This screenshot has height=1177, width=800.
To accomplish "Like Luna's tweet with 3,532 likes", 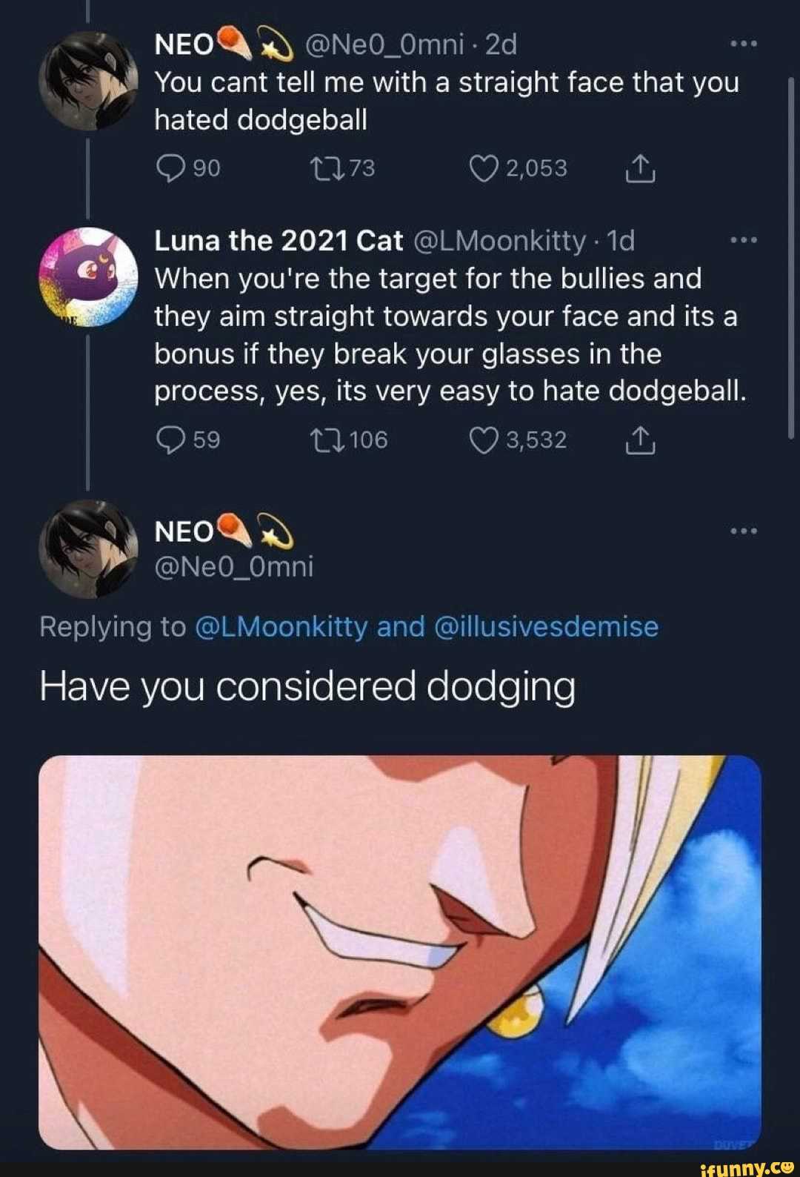I will click(484, 440).
